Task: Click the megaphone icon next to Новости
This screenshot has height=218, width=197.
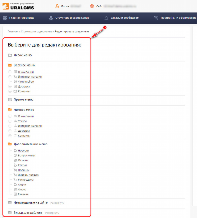Action: 15,151
